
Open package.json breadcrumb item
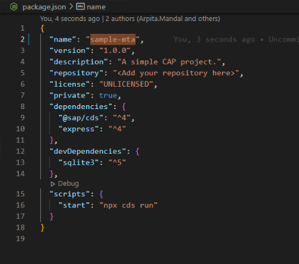tap(44, 7)
